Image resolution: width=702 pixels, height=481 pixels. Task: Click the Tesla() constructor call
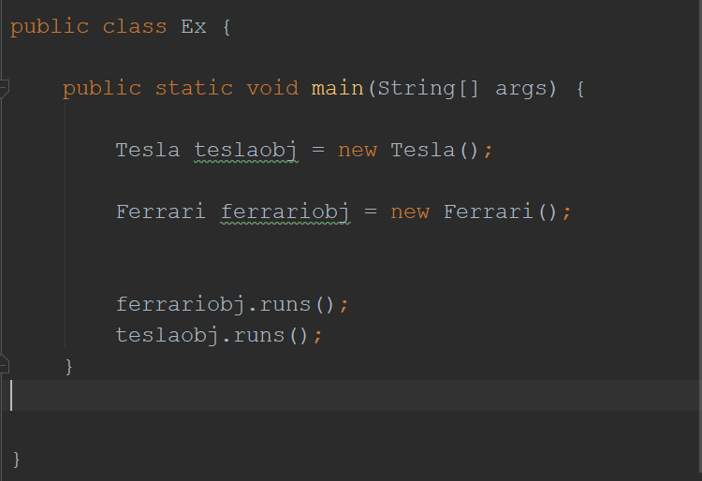pyautogui.click(x=422, y=150)
